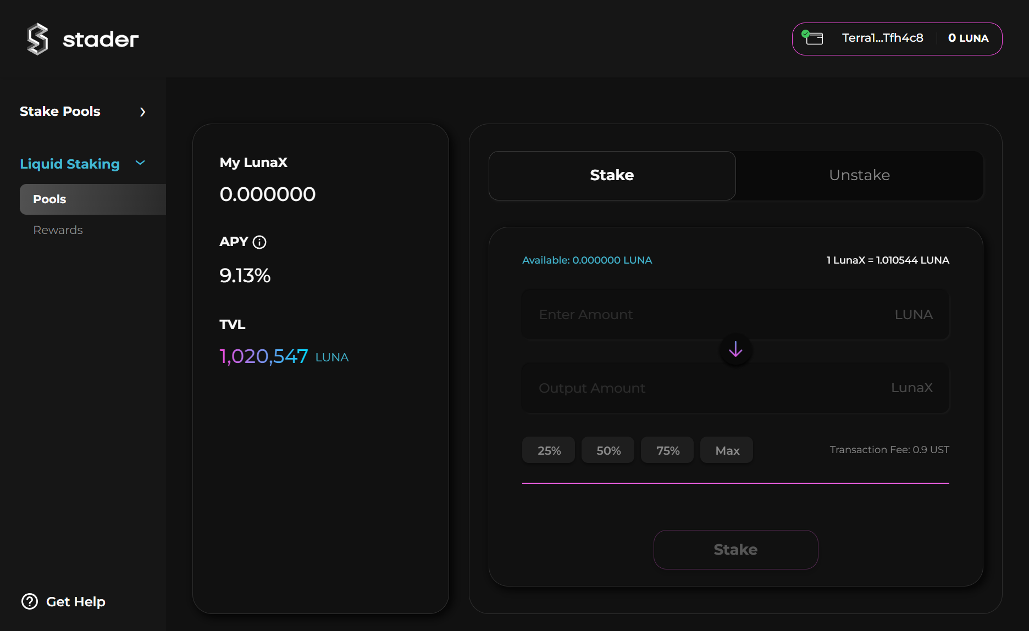Select the Rewards item in the sidebar
The height and width of the screenshot is (631, 1029).
pos(58,230)
